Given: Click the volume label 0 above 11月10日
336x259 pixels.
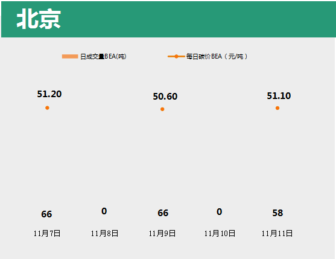Looking at the screenshot, I should click(219, 212).
